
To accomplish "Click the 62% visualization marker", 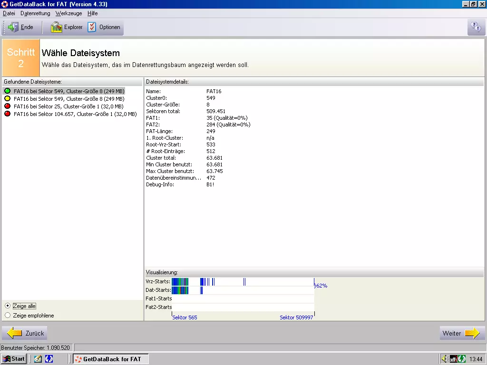I will click(321, 286).
